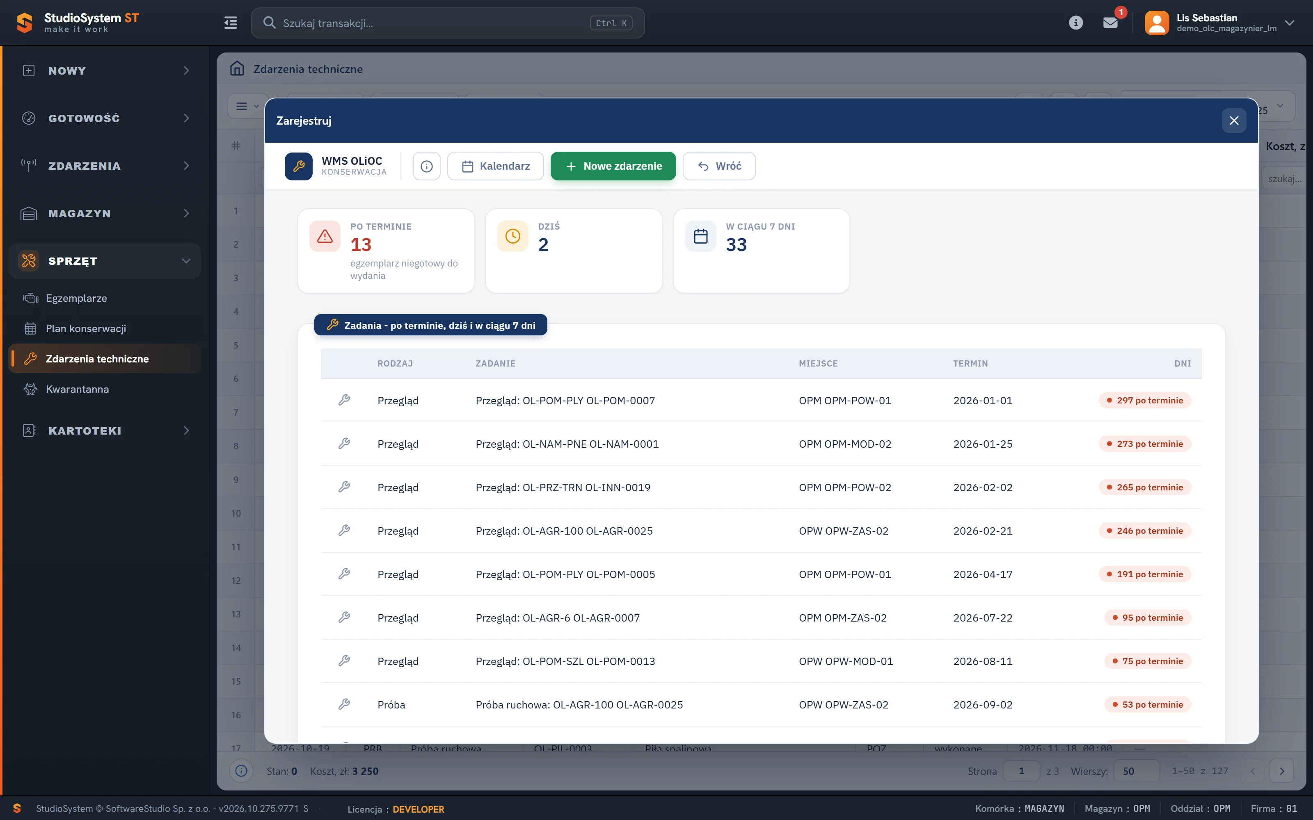
Task: Collapse the sidebar menu toggle icon
Action: pyautogui.click(x=231, y=23)
